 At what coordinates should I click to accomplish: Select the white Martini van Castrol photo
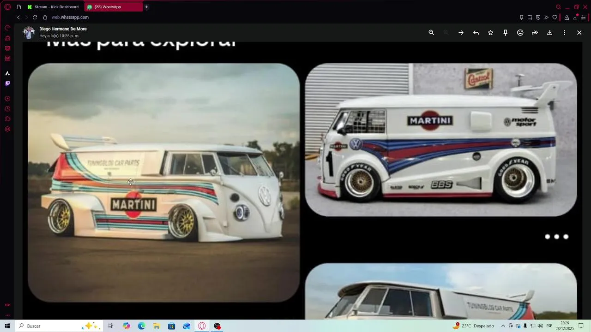[x=440, y=140]
